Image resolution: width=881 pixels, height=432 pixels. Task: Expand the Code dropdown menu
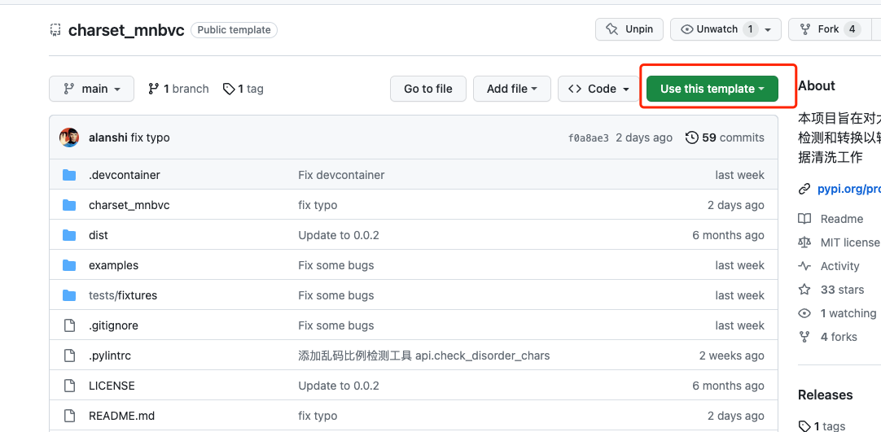tap(598, 89)
